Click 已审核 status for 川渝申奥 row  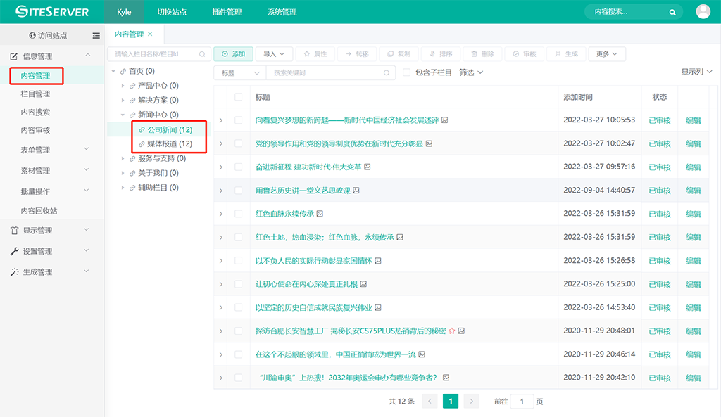659,378
